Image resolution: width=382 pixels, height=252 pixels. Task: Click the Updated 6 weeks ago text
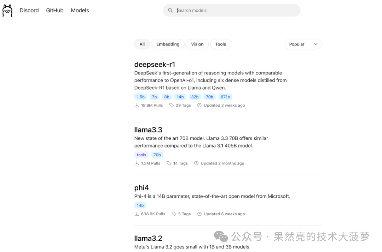(224, 214)
